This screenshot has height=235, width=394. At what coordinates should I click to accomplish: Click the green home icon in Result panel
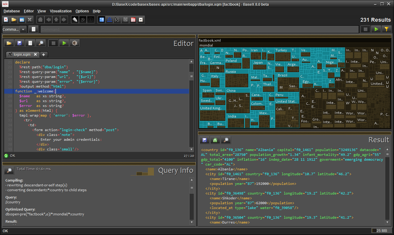(215, 140)
